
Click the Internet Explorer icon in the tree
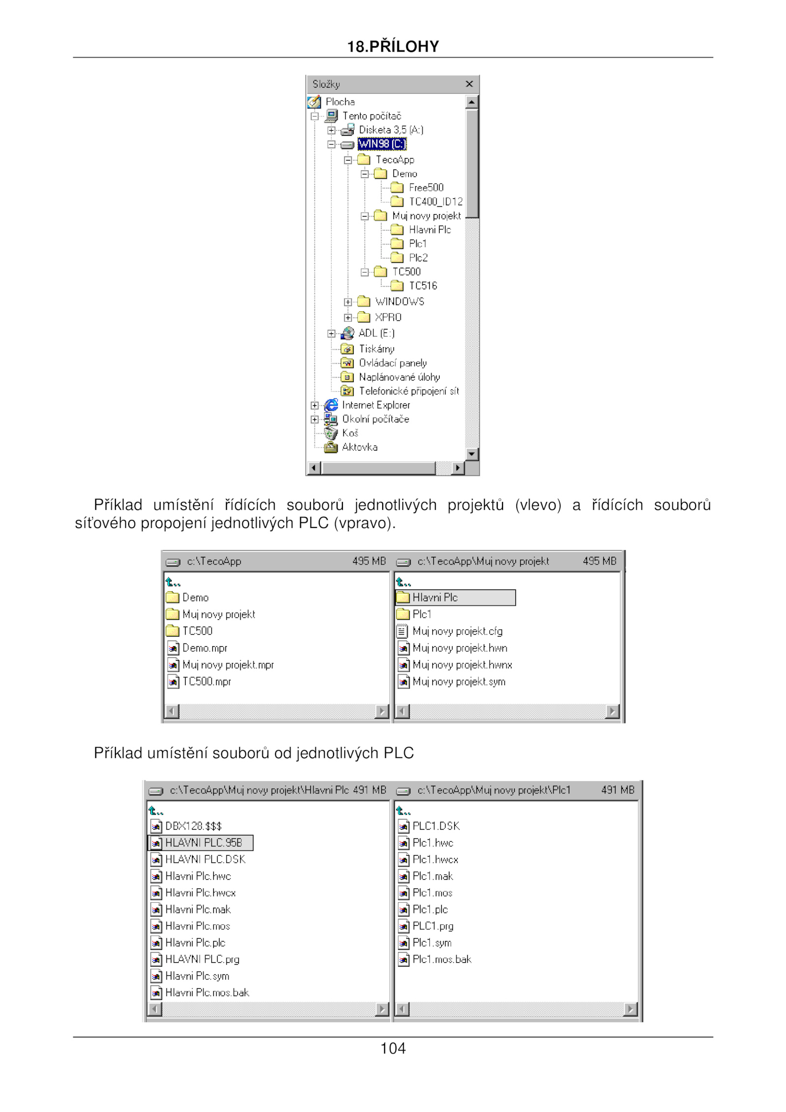(x=332, y=405)
